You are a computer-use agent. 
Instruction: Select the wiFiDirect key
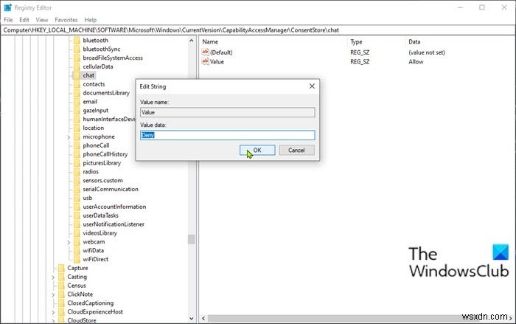pos(95,259)
